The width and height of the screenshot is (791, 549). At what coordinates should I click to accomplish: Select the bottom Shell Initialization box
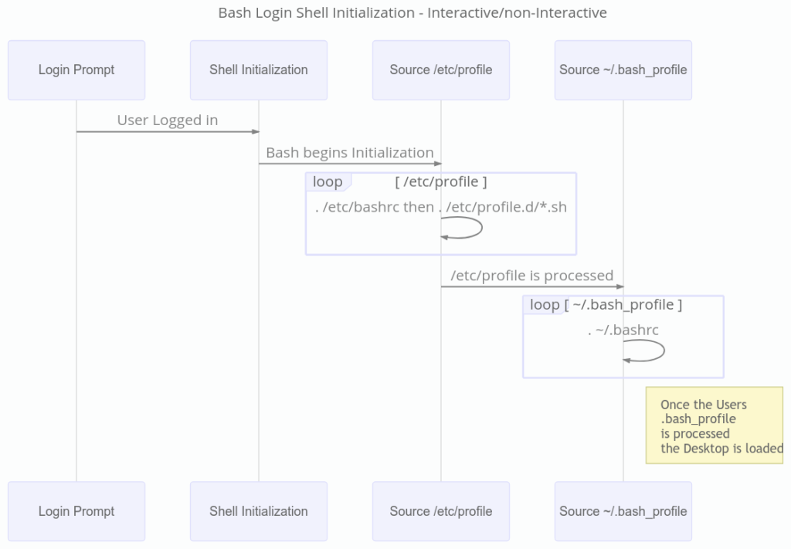coord(259,511)
